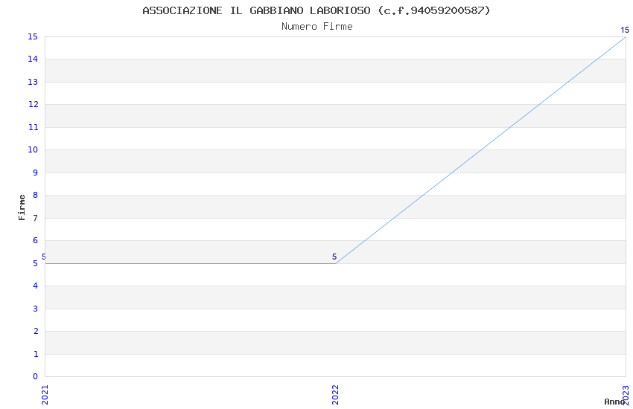
Task: Click y-axis tick value 12
Action: click(x=33, y=104)
